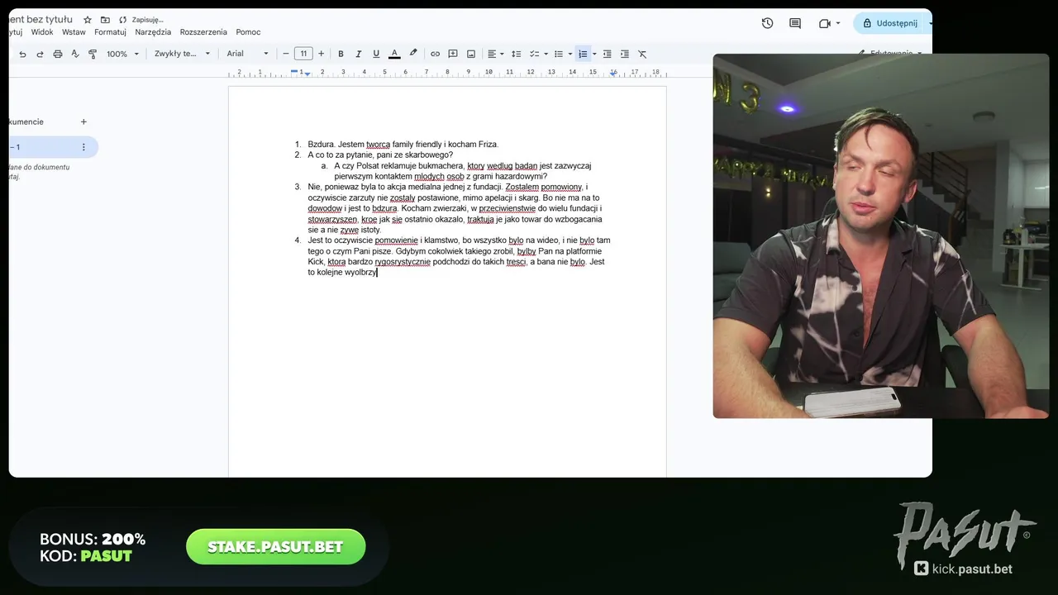Toggle the numbered list button
Screen dimensions: 1058x595
pyautogui.click(x=583, y=54)
